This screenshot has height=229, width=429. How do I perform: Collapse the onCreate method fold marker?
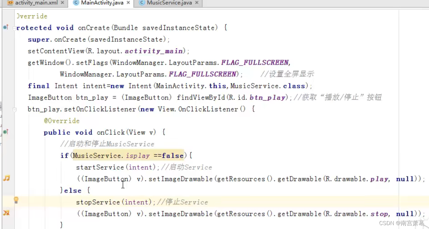pos(14,28)
